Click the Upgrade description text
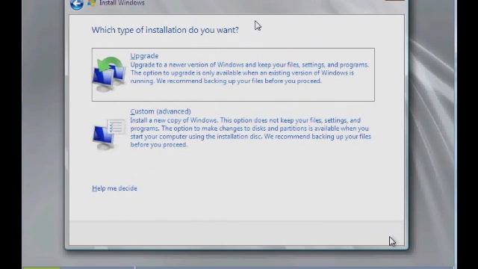The image size is (478, 269). click(249, 73)
